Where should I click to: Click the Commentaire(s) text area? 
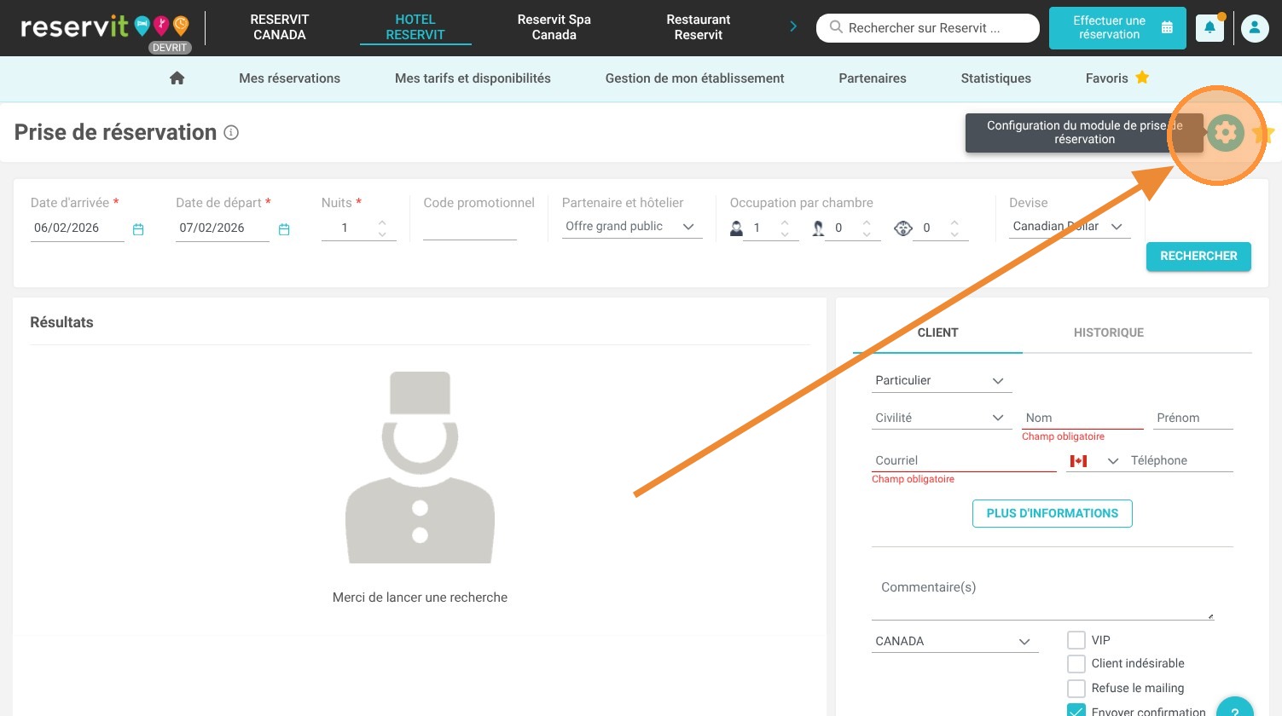(1042, 594)
